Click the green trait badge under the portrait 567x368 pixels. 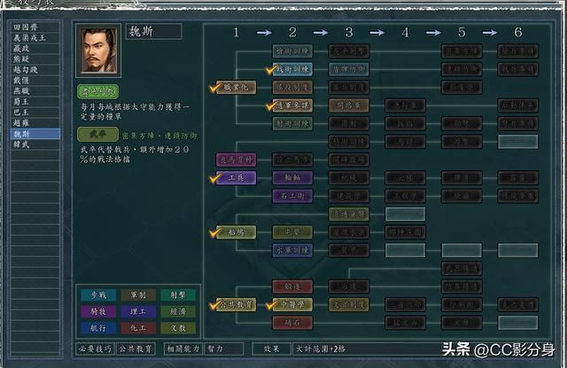pyautogui.click(x=97, y=91)
